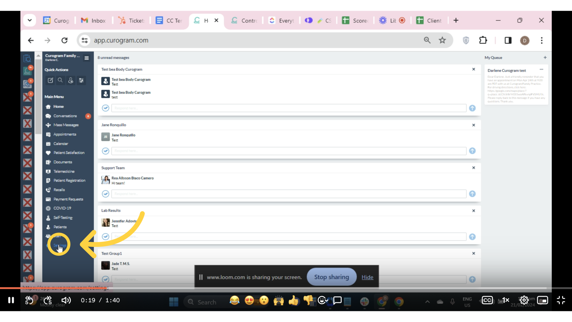Click sidebar scrollbar up arrow

pyautogui.click(x=38, y=56)
